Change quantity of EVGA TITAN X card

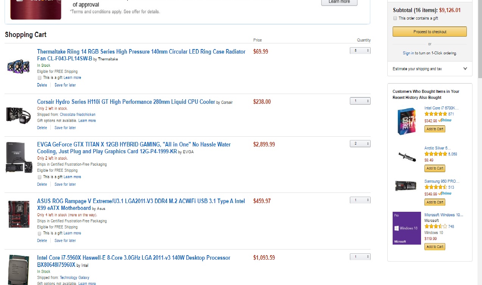360,144
